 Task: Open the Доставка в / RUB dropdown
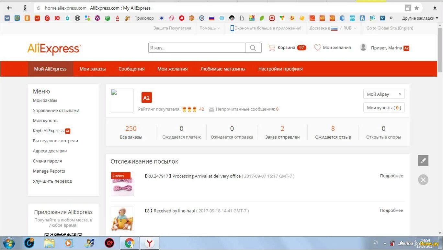[333, 28]
